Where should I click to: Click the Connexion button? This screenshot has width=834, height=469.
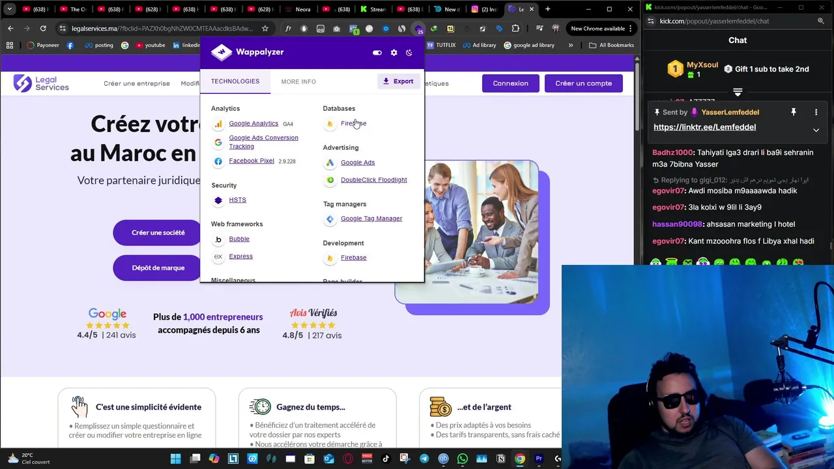[x=510, y=83]
